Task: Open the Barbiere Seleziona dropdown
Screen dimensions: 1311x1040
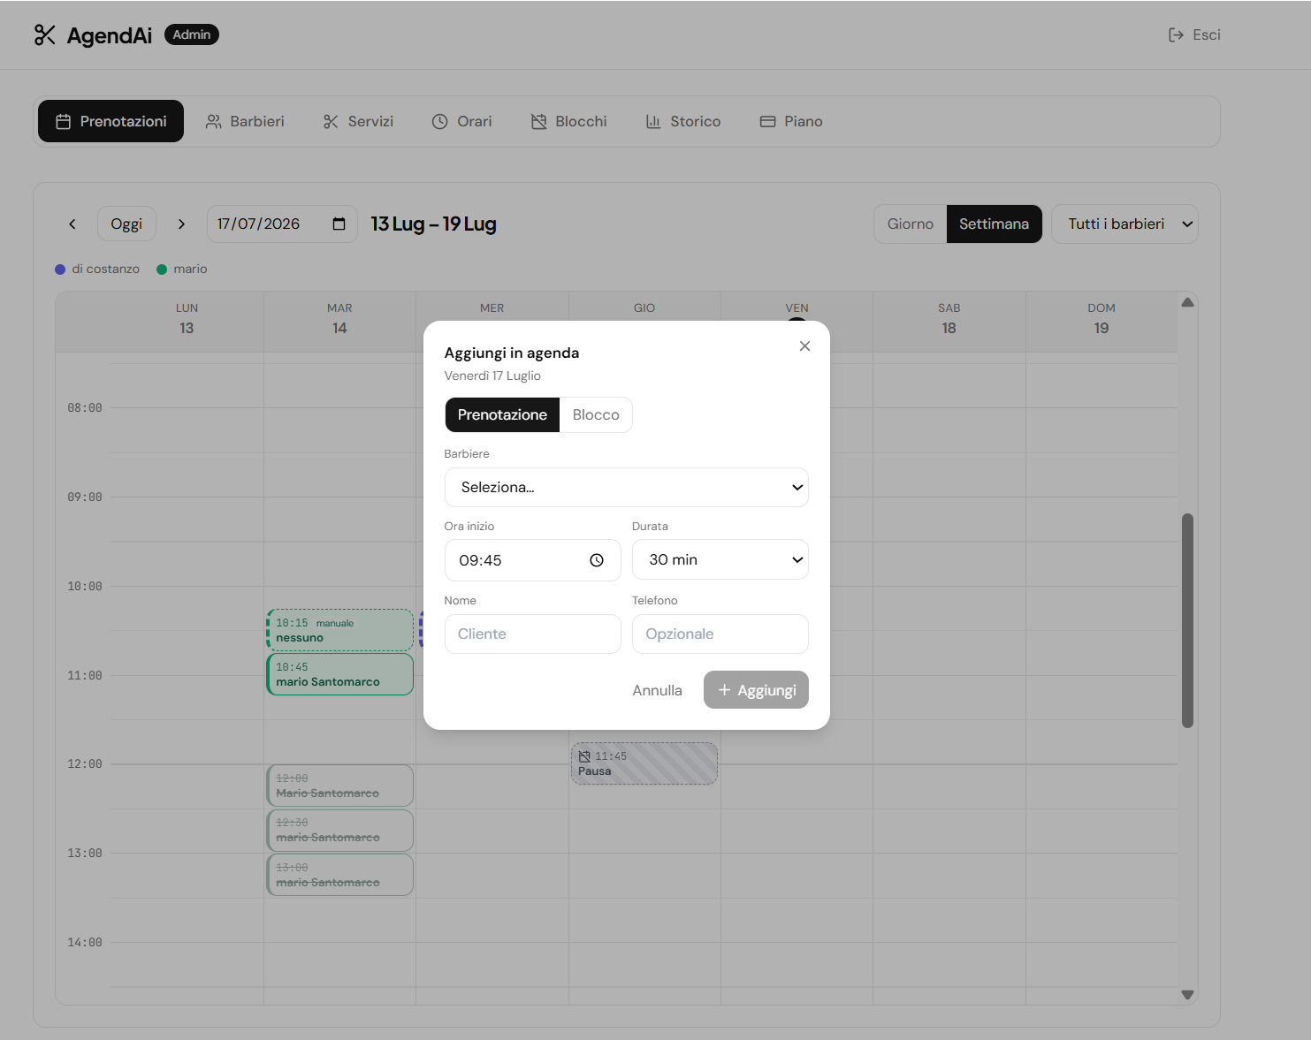Action: pos(627,487)
